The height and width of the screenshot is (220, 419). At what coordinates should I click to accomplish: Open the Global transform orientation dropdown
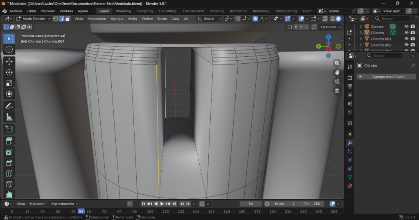click(x=209, y=19)
